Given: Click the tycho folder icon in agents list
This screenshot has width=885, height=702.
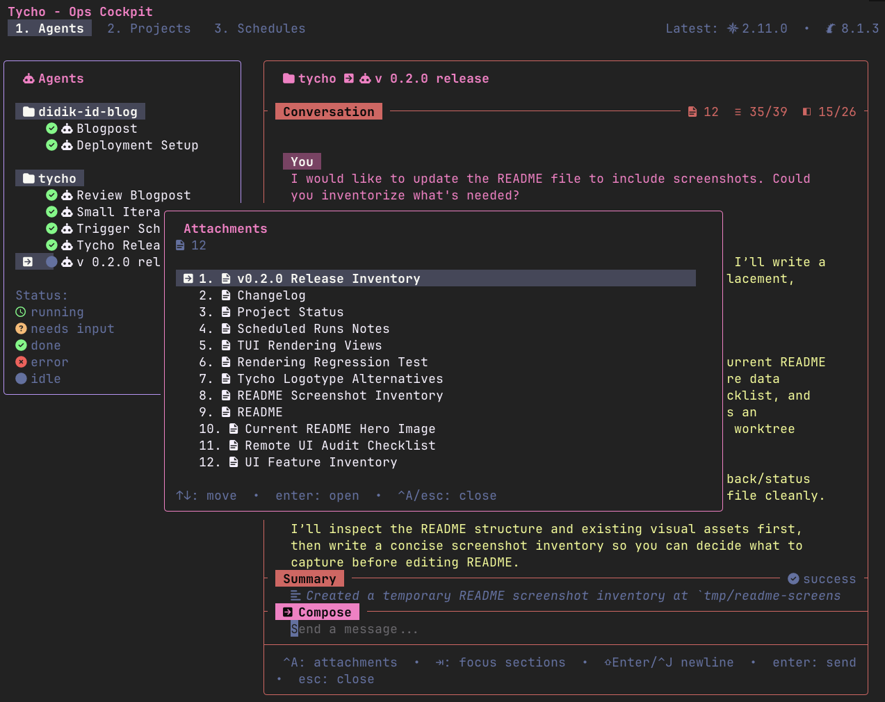Looking at the screenshot, I should tap(29, 179).
